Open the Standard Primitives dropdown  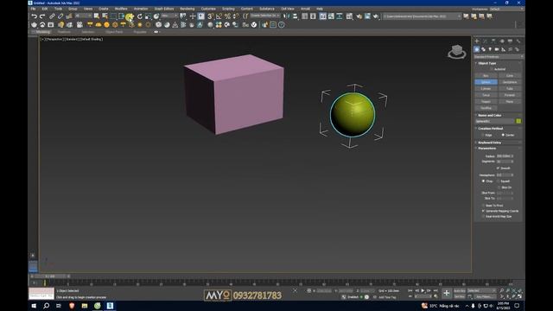498,57
